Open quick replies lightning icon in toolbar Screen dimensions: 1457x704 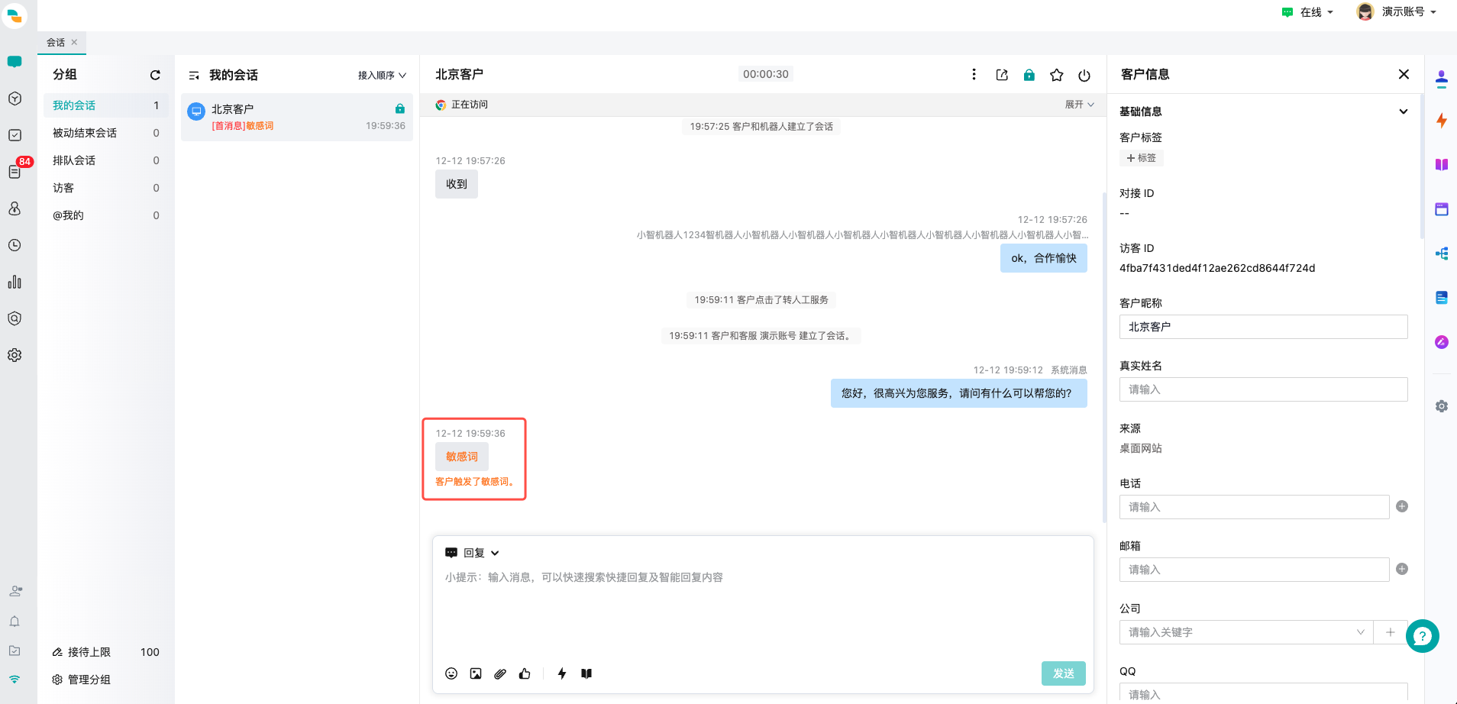point(562,673)
